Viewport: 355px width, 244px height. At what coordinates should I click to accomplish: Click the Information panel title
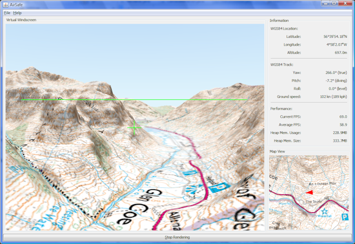coord(279,21)
